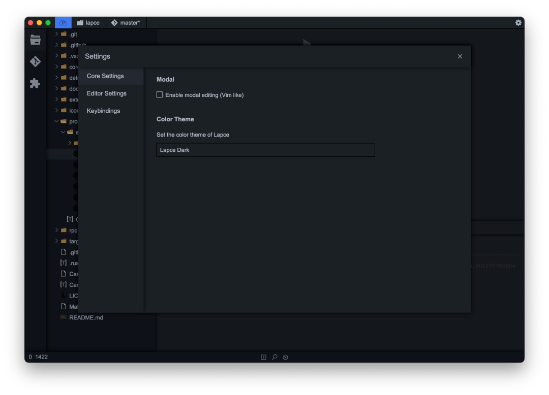549x395 pixels.
Task: Close the Settings dialog
Action: 460,56
